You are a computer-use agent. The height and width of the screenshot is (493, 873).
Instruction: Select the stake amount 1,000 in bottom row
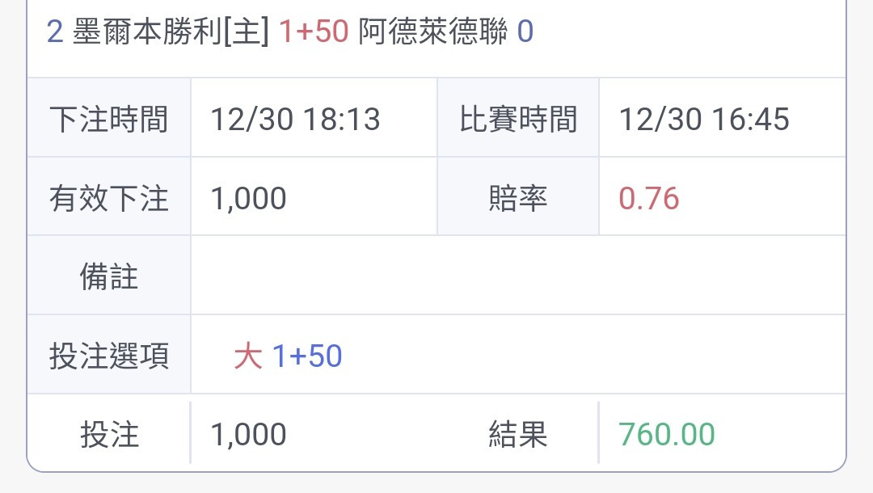[x=248, y=434]
